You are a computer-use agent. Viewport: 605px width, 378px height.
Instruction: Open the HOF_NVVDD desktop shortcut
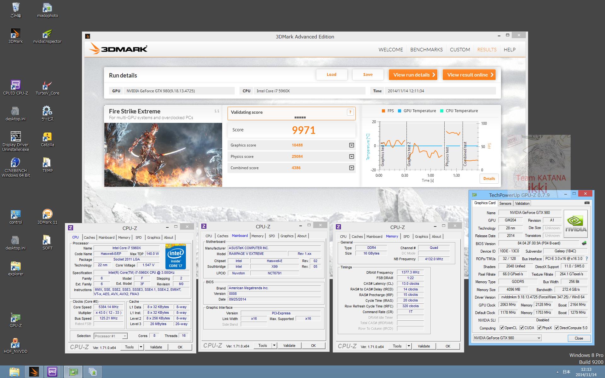[x=15, y=346]
